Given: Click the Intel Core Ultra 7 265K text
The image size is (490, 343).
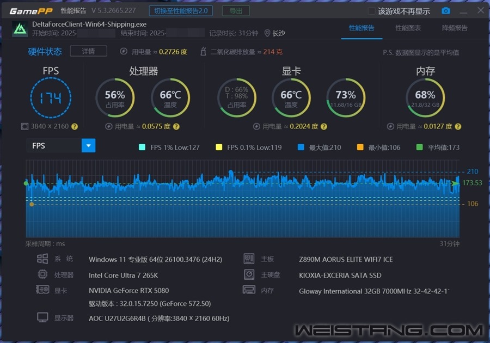Looking at the screenshot, I should (x=123, y=275).
